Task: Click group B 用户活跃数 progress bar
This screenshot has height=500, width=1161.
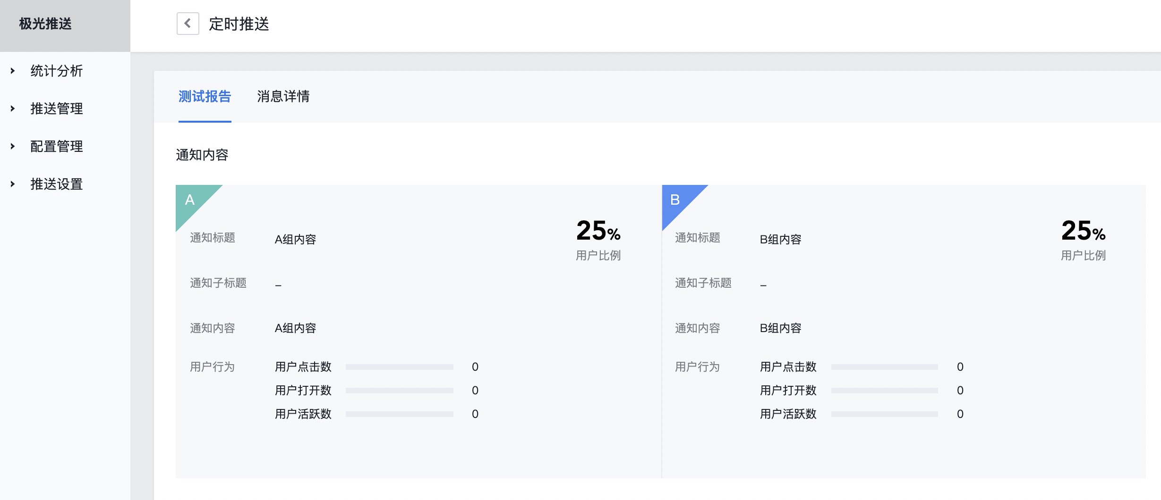Action: [x=885, y=414]
